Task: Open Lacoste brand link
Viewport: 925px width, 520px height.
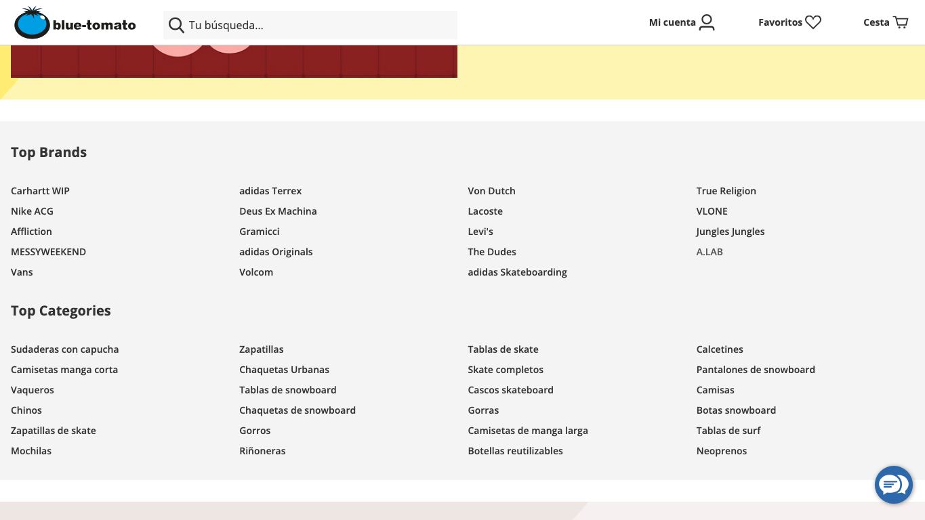Action: coord(485,211)
